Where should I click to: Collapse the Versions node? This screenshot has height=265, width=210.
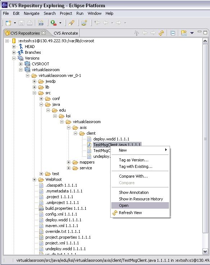click(14, 58)
